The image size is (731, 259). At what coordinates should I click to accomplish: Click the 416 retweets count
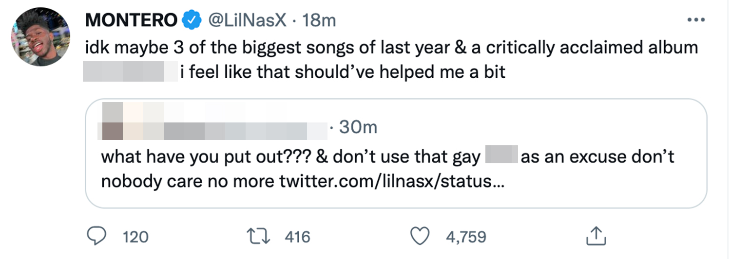coord(297,237)
